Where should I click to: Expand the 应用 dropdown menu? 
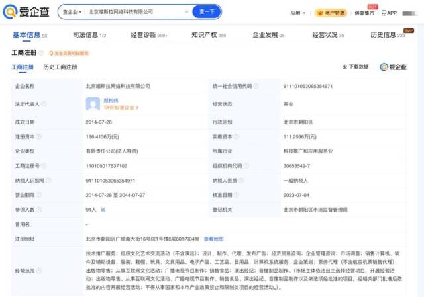(x=297, y=13)
